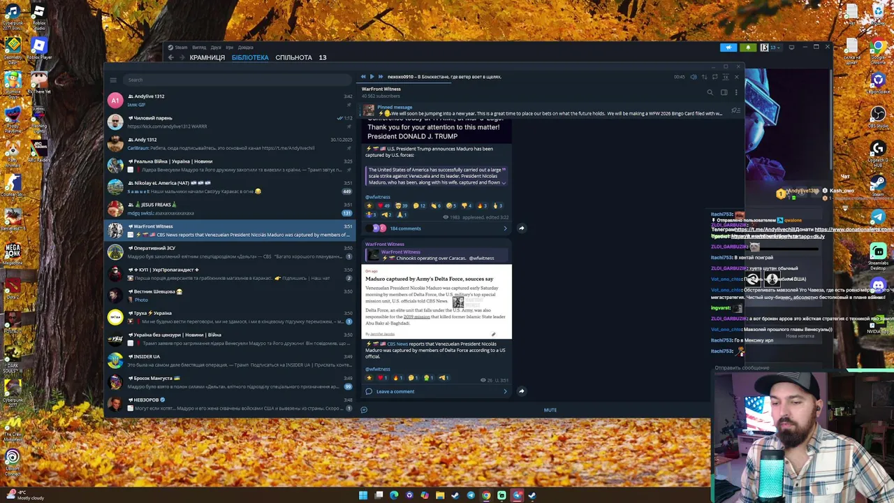Select Реальна Війна | Україна | Новини channel

click(230, 166)
